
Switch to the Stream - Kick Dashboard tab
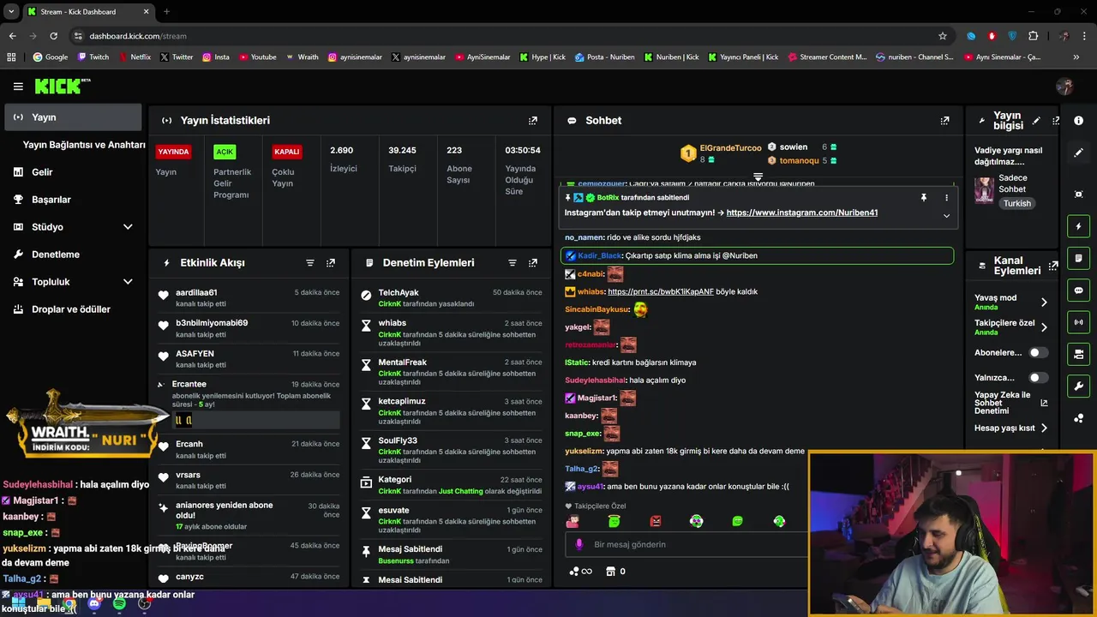point(87,12)
